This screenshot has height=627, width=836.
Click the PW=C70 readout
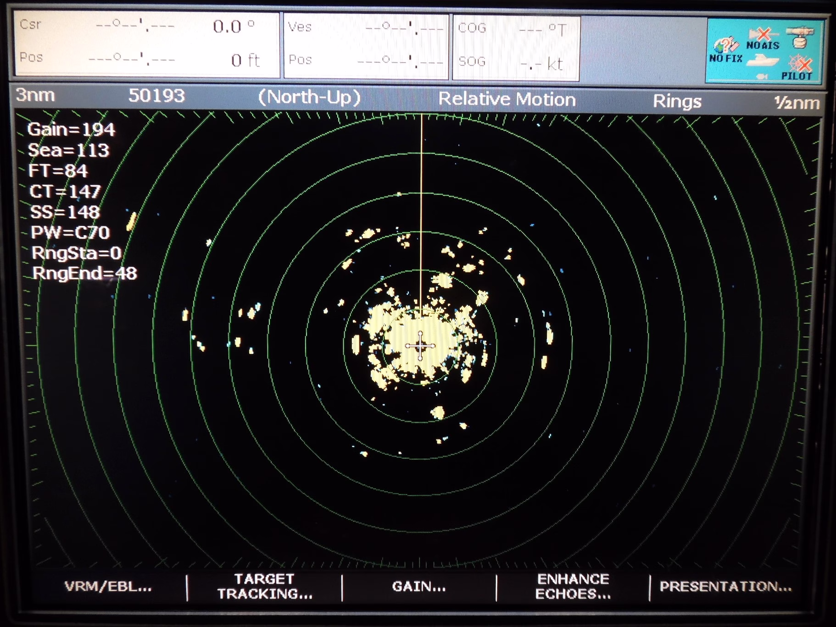coord(70,233)
